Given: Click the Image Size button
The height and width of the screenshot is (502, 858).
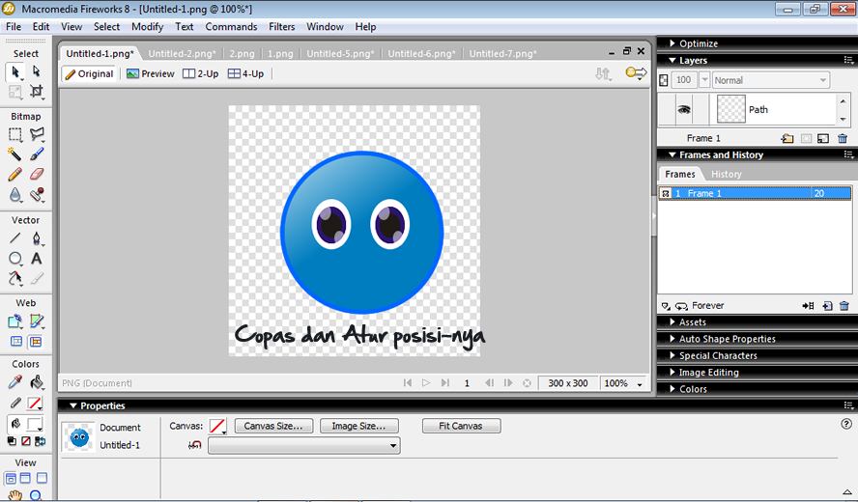Looking at the screenshot, I should point(359,426).
